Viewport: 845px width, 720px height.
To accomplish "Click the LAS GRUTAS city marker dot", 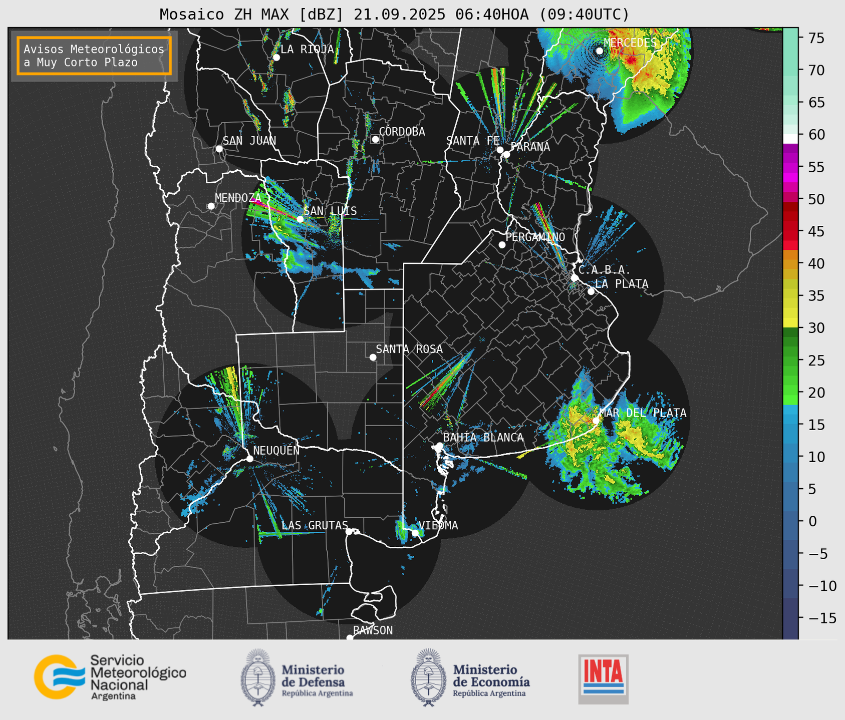I will click(349, 531).
